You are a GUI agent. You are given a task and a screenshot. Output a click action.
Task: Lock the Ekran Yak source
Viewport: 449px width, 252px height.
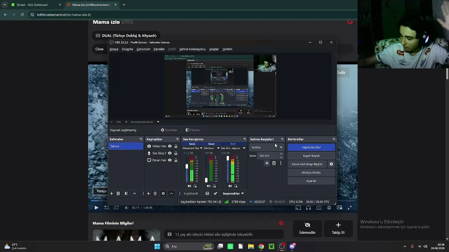[x=176, y=160]
